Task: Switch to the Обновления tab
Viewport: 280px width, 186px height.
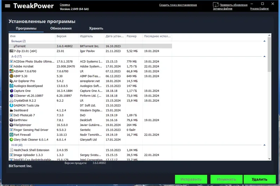Action: coord(61,29)
